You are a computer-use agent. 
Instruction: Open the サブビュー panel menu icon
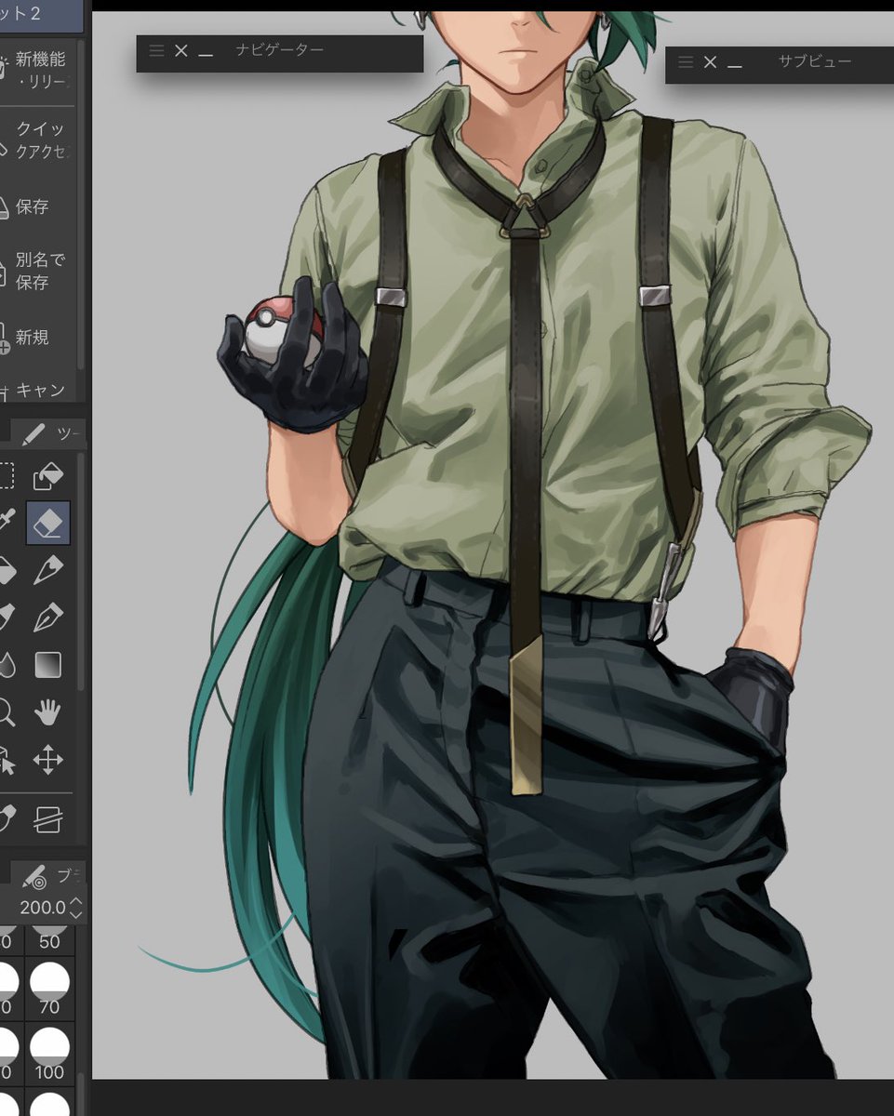686,61
